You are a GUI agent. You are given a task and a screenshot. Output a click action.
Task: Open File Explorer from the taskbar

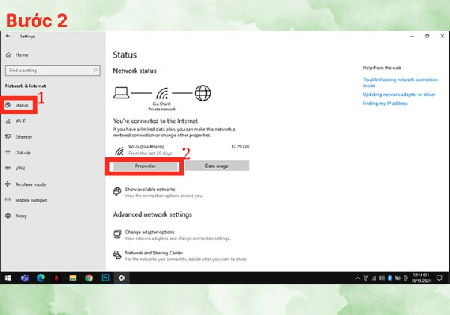(73, 277)
